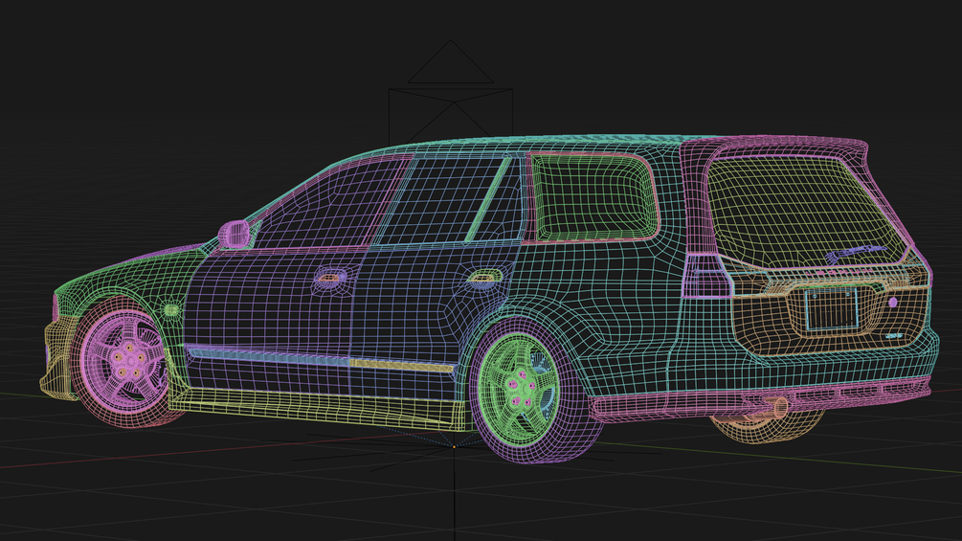The height and width of the screenshot is (541, 962).
Task: Select the front door window glass
Action: tap(330, 204)
